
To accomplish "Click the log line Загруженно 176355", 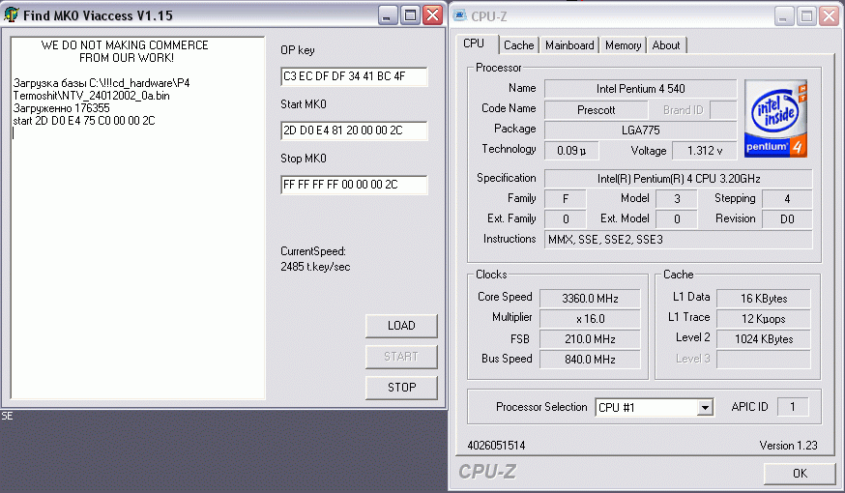I will [62, 107].
